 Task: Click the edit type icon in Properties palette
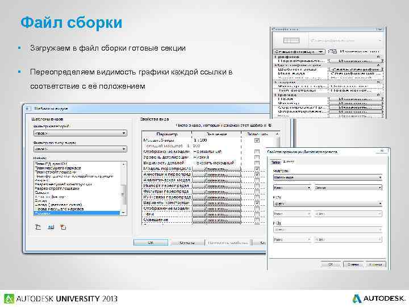332,52
